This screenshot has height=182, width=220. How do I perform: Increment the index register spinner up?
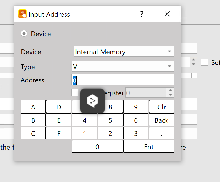pos(170,90)
